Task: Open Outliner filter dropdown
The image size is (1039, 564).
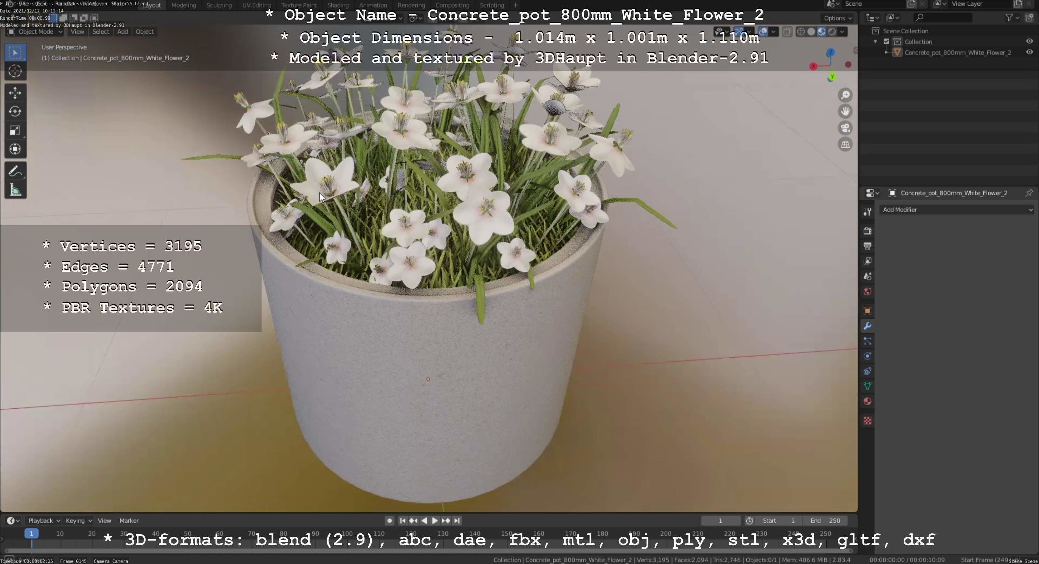Action: [x=1012, y=17]
